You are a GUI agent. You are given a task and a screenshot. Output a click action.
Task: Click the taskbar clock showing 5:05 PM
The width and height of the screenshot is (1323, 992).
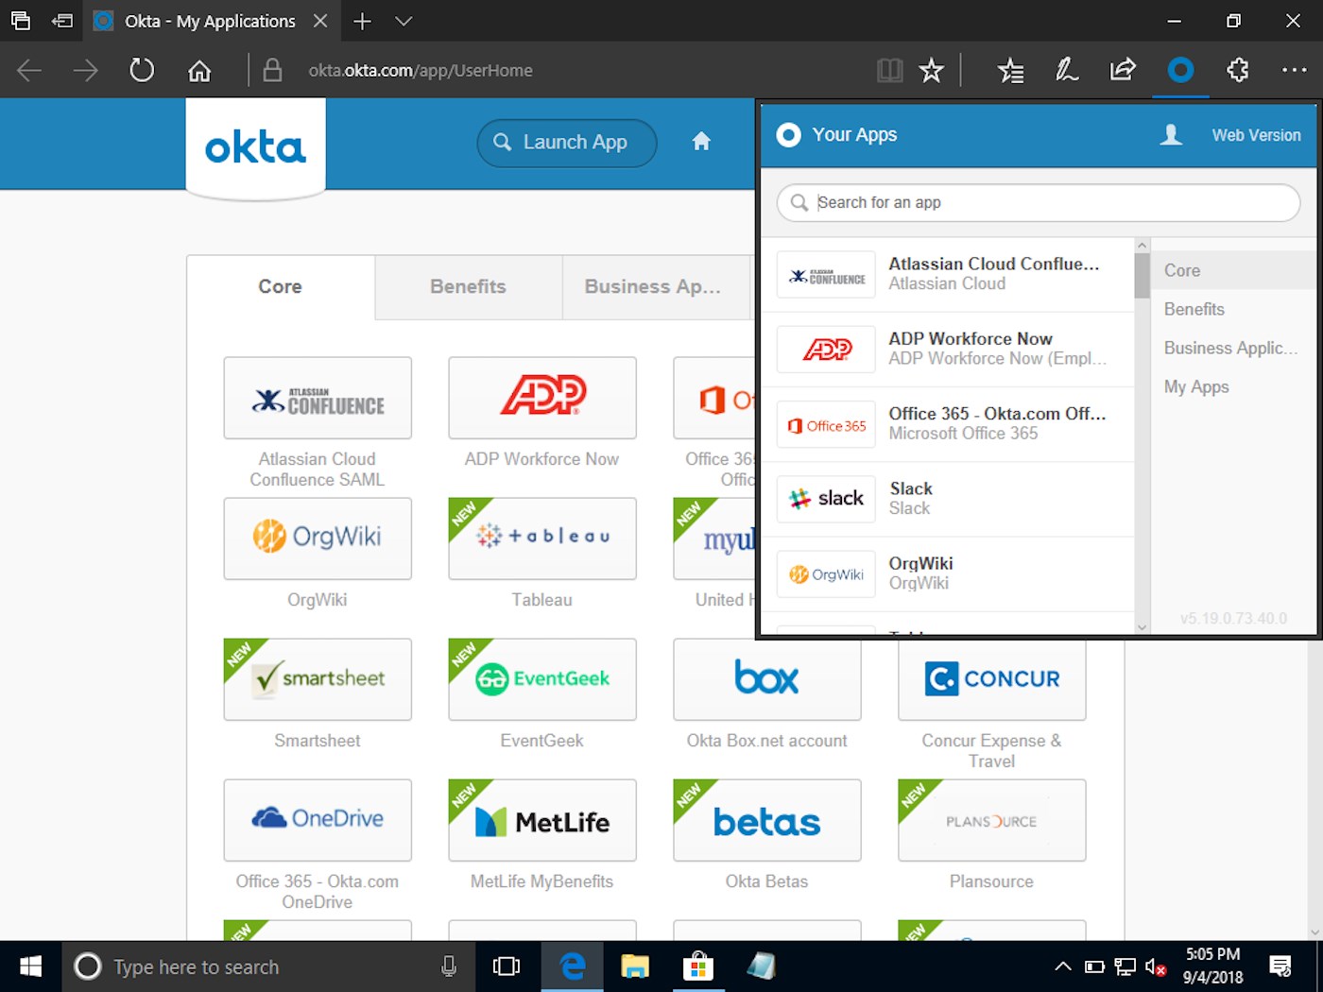[x=1212, y=966]
